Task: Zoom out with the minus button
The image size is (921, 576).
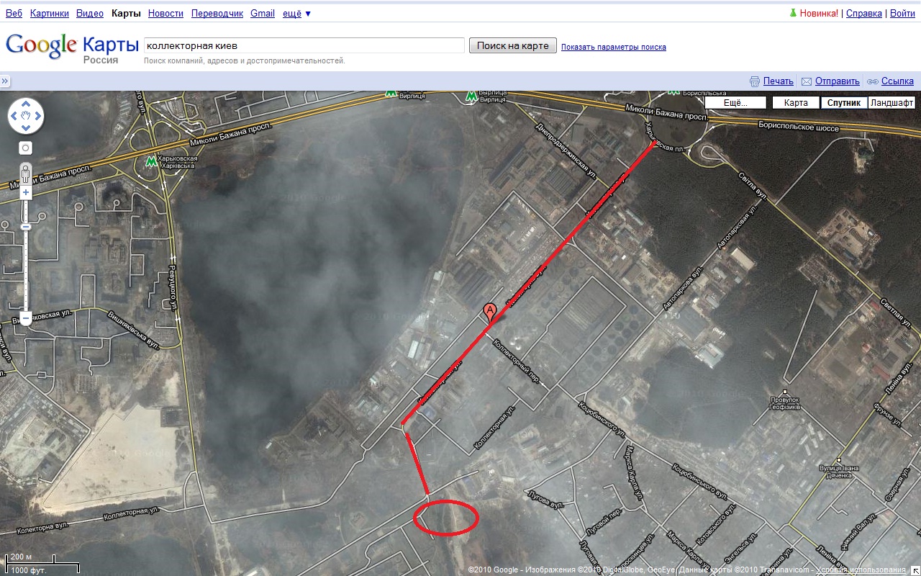Action: [26, 318]
